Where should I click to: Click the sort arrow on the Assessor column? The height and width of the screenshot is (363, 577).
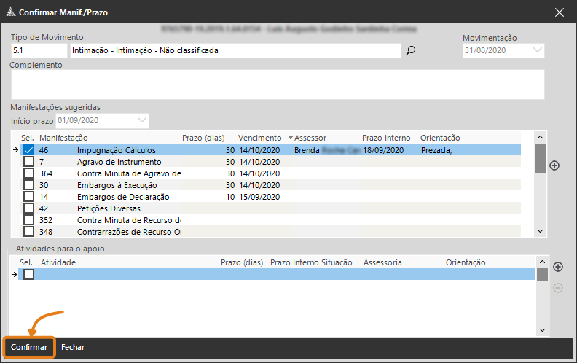coord(291,138)
